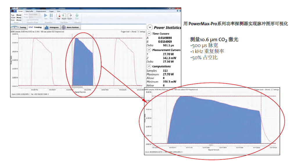Collapse the Measurement Cursors section
The width and height of the screenshot is (296, 161).
pyautogui.click(x=149, y=50)
